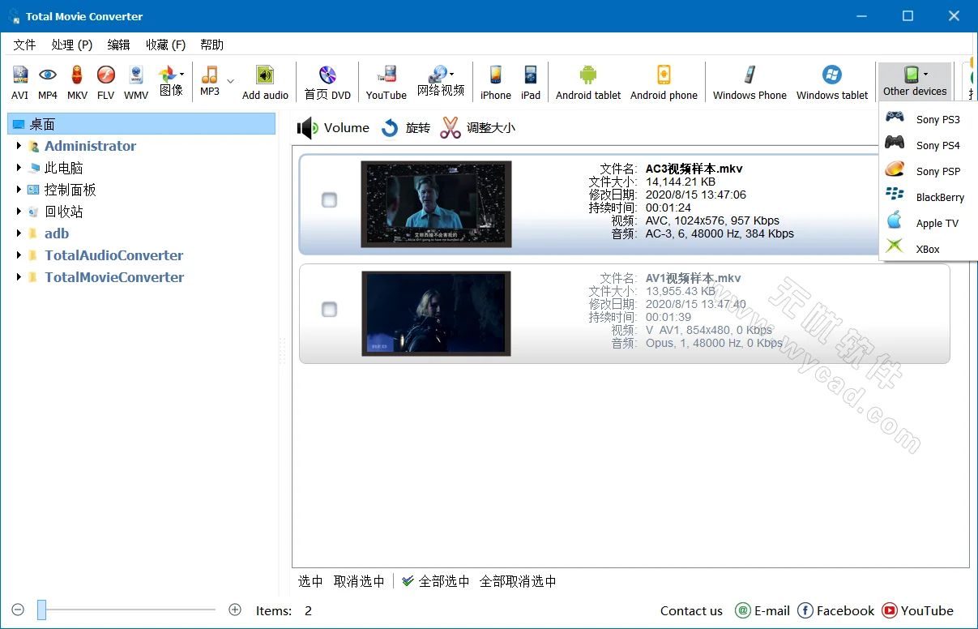Image resolution: width=978 pixels, height=629 pixels.
Task: Click the WMV format icon
Action: [135, 81]
